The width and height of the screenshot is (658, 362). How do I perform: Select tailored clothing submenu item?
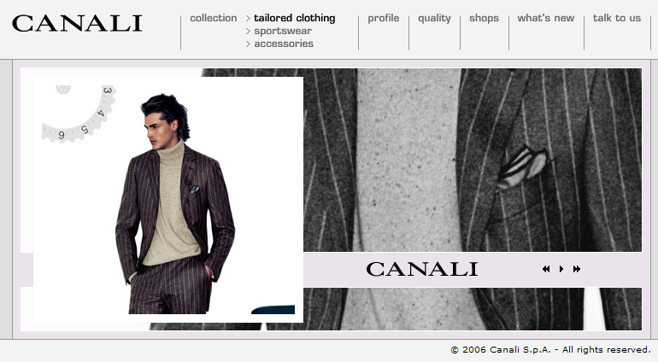295,18
